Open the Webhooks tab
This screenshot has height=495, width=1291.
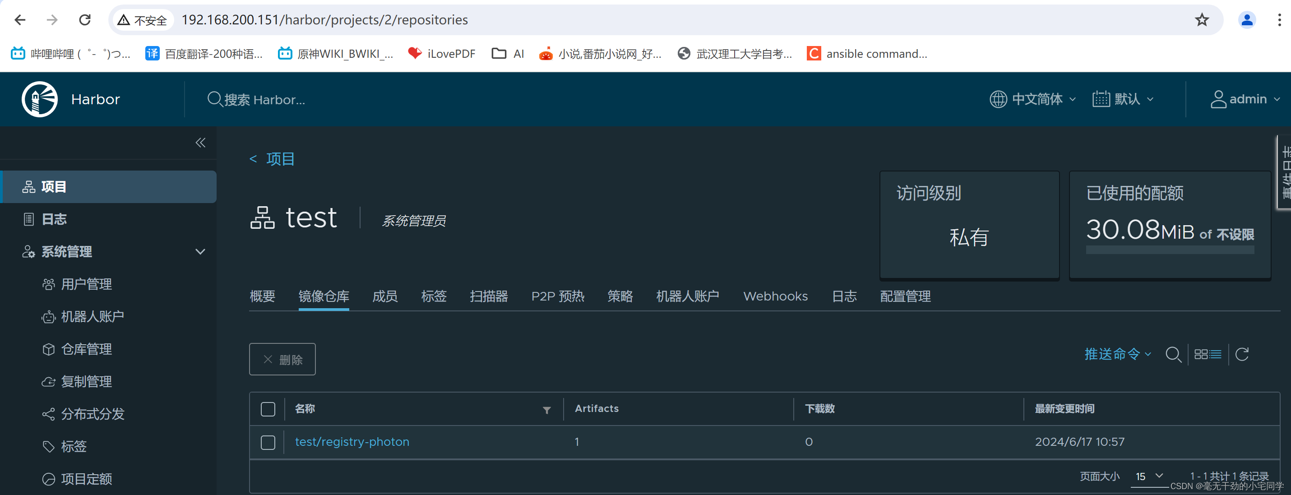click(x=775, y=296)
